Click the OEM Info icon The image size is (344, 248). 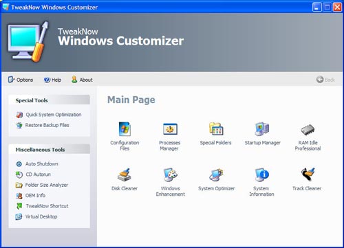19,196
